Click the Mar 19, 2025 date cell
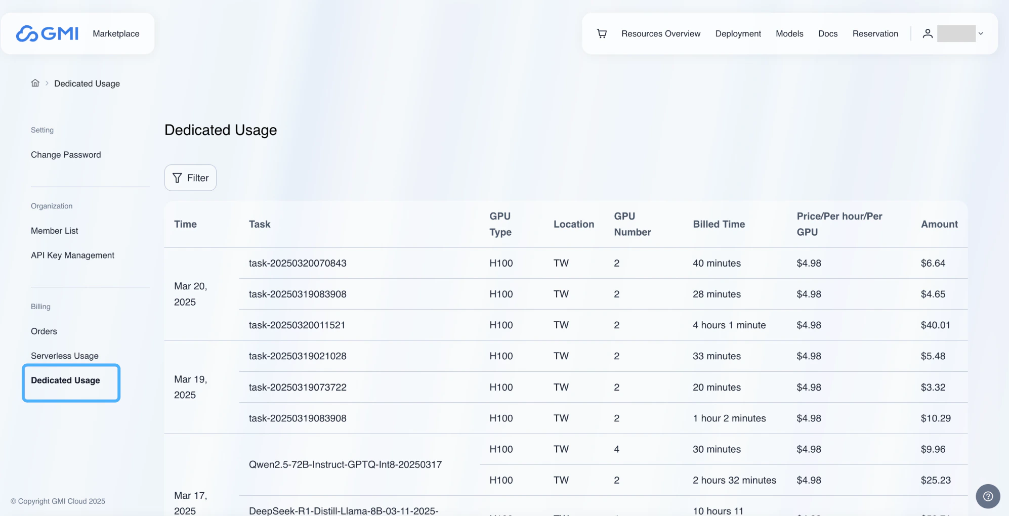Image resolution: width=1009 pixels, height=516 pixels. 191,387
